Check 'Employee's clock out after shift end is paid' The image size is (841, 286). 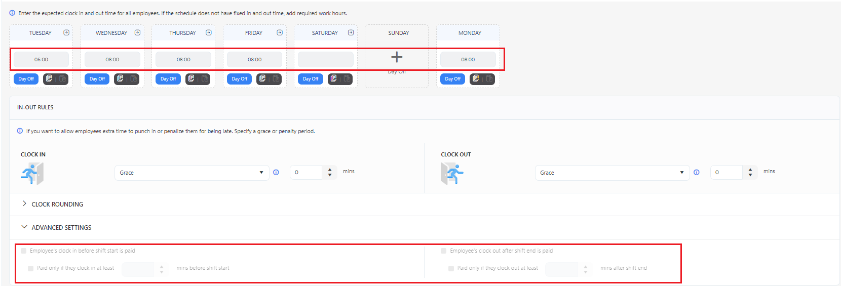pos(444,251)
